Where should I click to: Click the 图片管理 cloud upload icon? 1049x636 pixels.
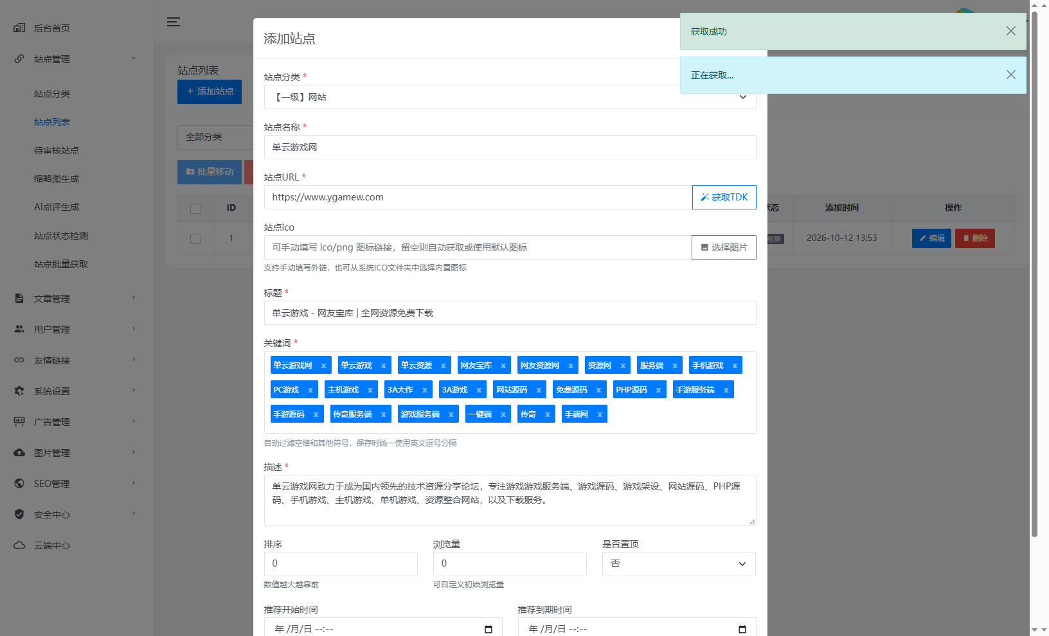(x=19, y=452)
